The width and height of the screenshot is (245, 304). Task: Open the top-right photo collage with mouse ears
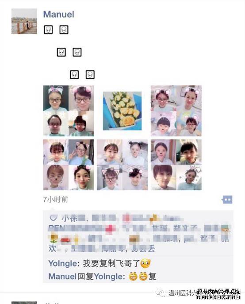[x=176, y=111]
